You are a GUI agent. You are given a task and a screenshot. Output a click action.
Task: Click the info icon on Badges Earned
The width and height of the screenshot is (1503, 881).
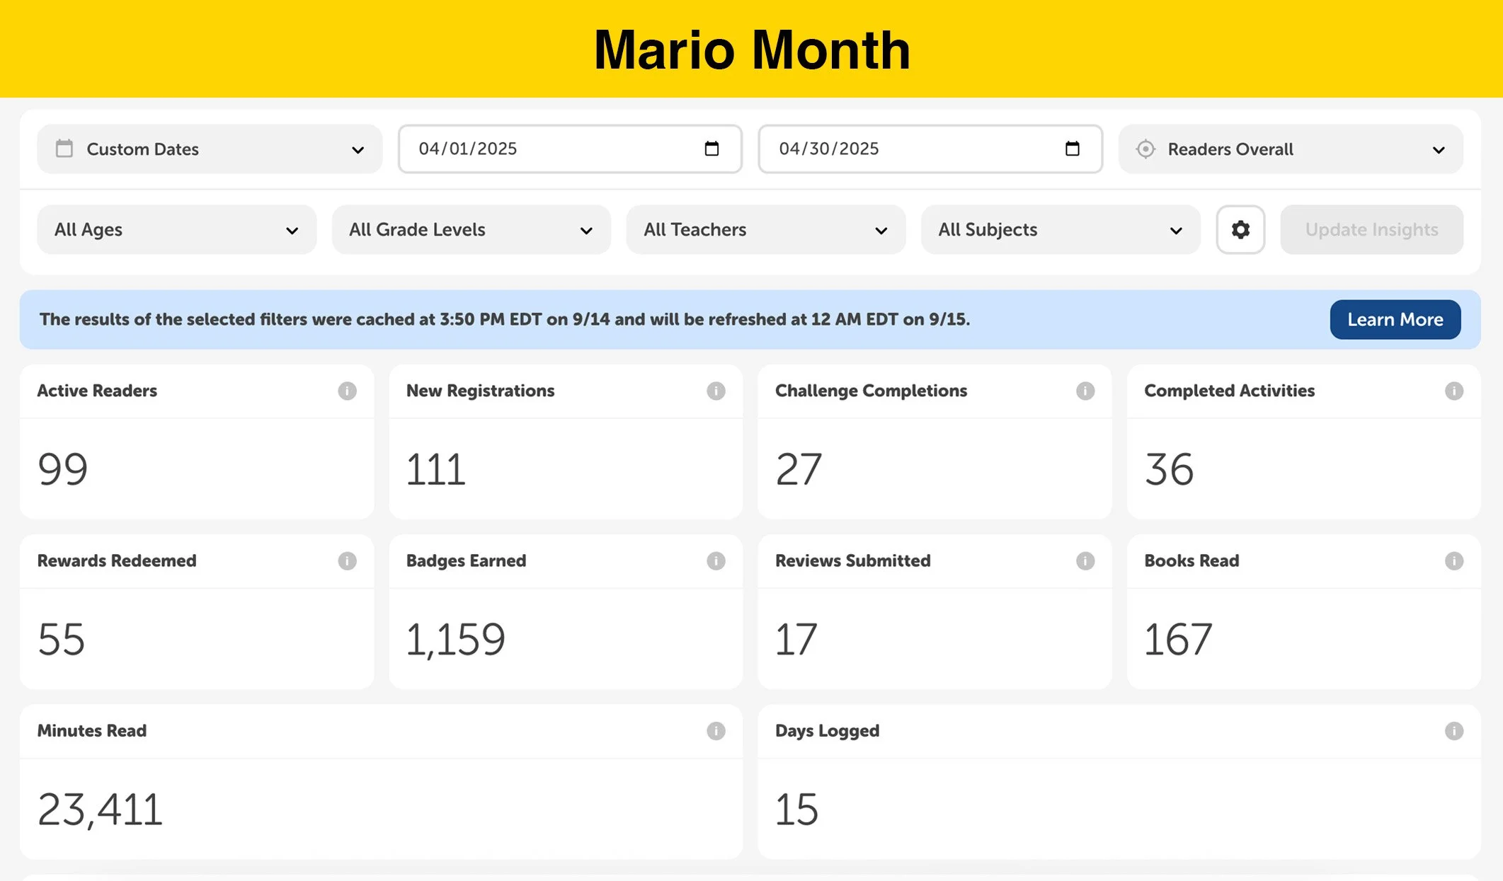pos(716,560)
